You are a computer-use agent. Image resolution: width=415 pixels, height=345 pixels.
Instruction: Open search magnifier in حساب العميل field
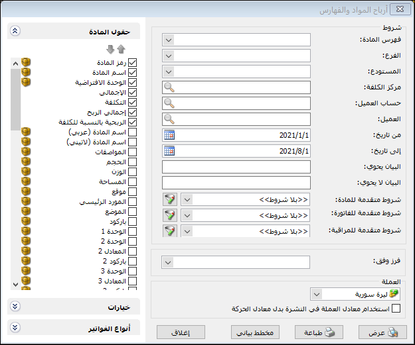pos(169,103)
